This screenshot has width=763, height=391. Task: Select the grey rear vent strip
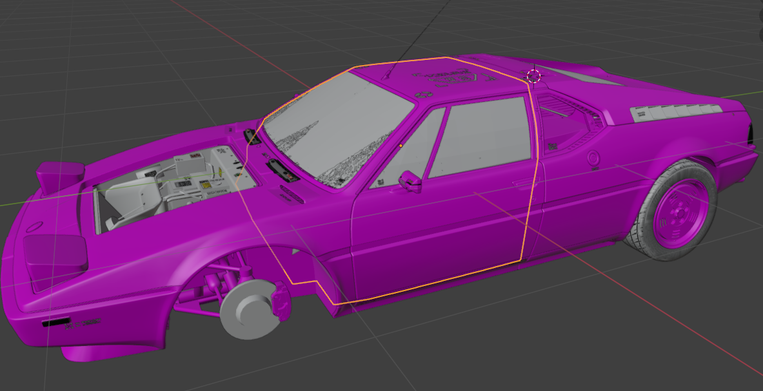(x=674, y=111)
